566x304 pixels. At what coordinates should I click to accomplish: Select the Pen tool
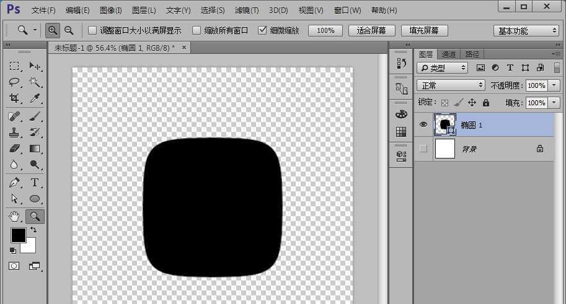(14, 183)
